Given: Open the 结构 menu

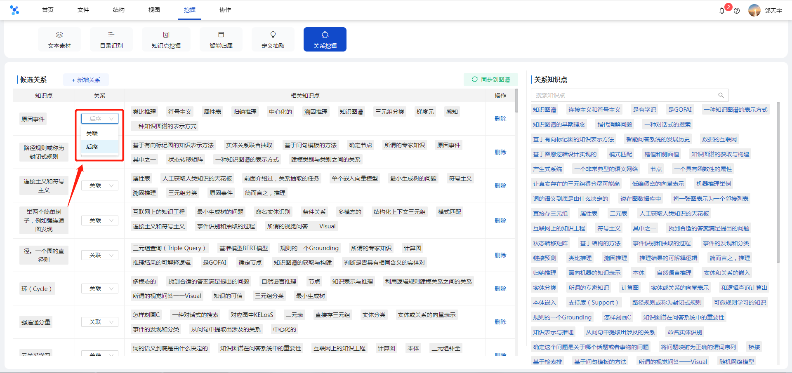Looking at the screenshot, I should (119, 10).
